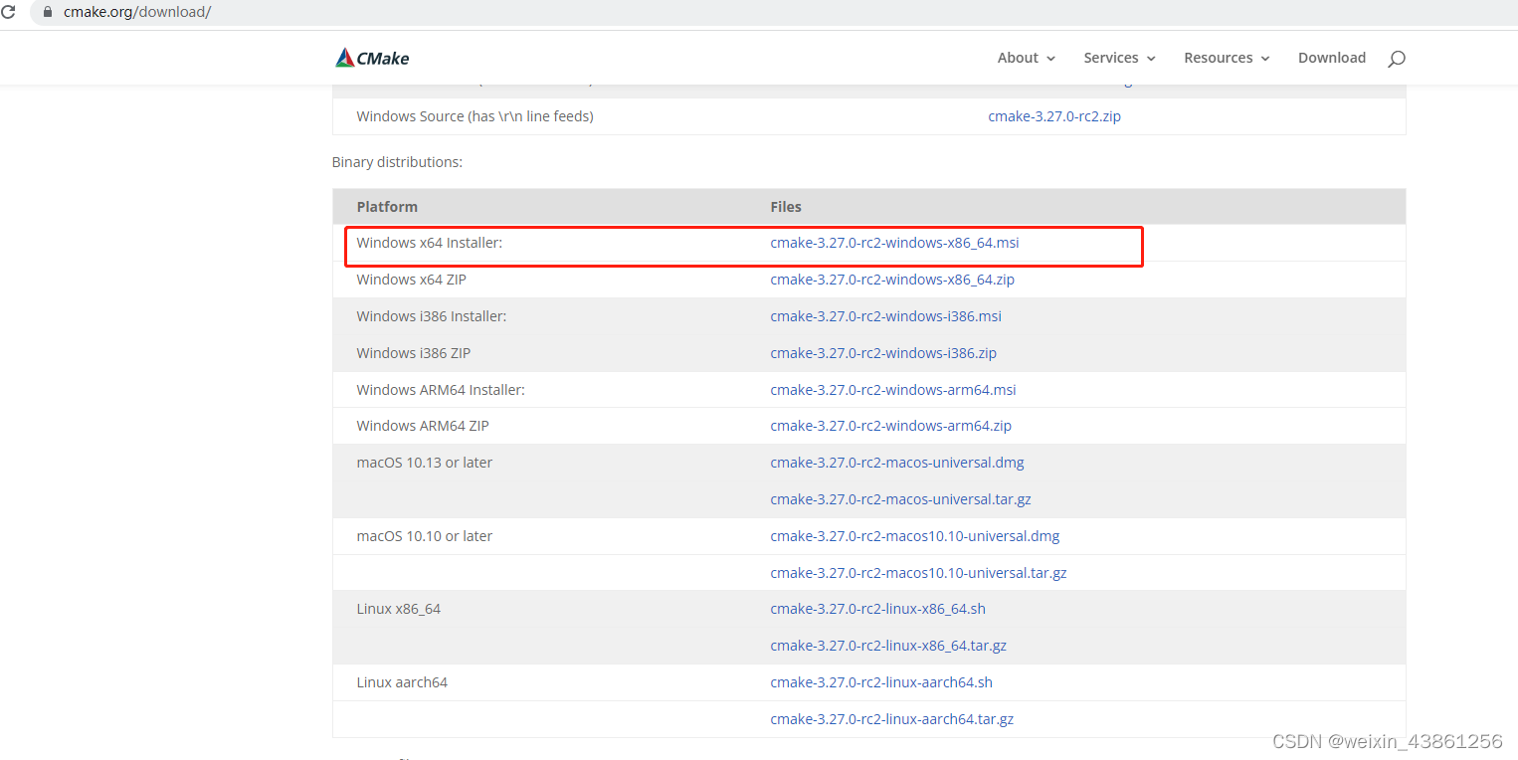
Task: Download cmake-3.27.0-rc2-linux-x86_64.sh
Action: pos(877,609)
